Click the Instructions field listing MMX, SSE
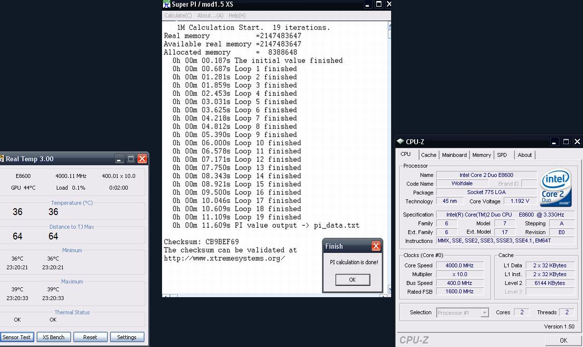The image size is (583, 347). 505,240
